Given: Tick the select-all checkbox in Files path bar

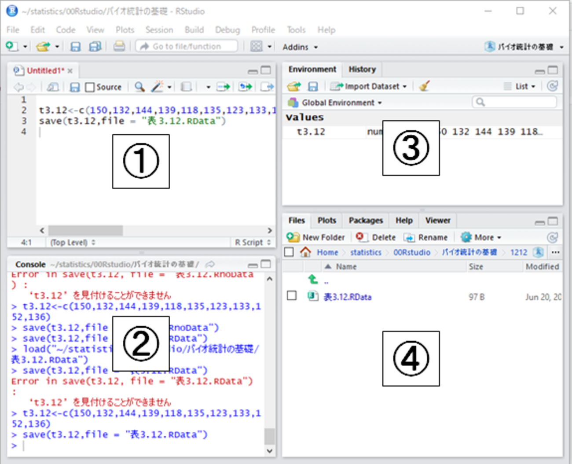Looking at the screenshot, I should click(289, 252).
